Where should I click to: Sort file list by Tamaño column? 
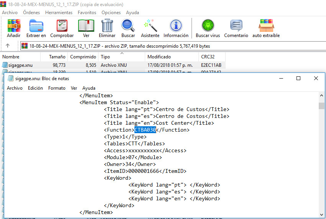(x=54, y=57)
